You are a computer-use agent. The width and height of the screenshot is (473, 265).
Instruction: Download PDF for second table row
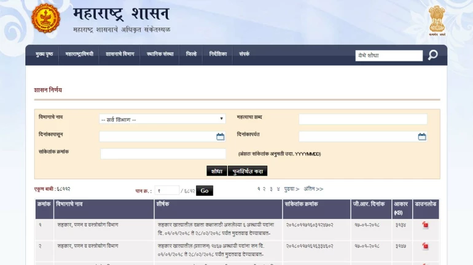[x=425, y=246]
